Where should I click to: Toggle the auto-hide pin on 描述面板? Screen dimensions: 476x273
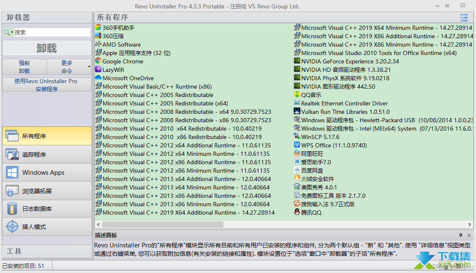pyautogui.click(x=461, y=235)
